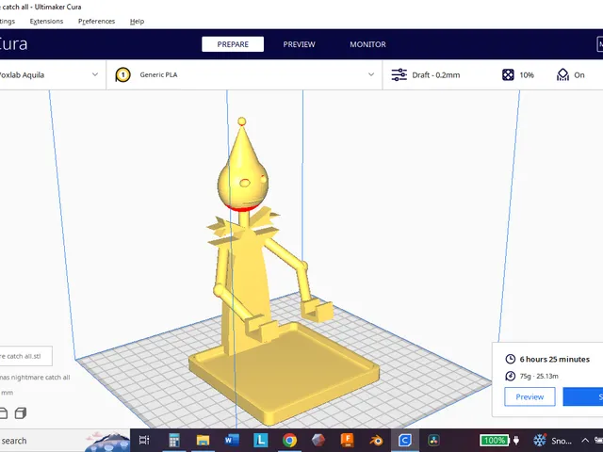Click the snowflake weather icon in taskbar

540,440
